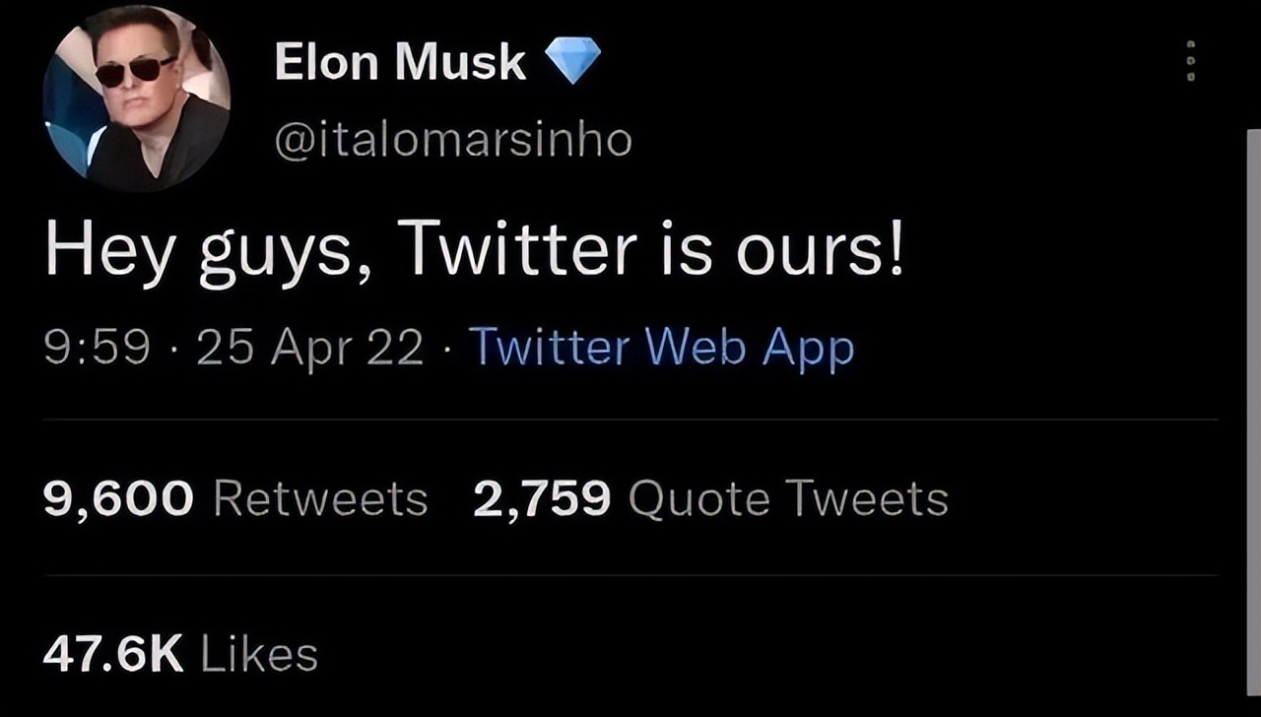The height and width of the screenshot is (717, 1261).
Task: Click the word 'Twitter' in the tweet
Action: (x=521, y=251)
